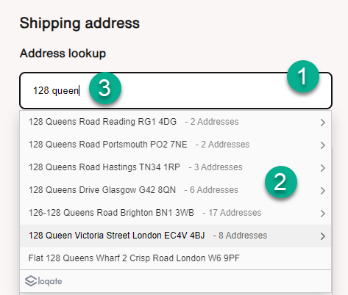Click inside the Address lookup input field
This screenshot has height=295, width=348.
click(x=176, y=90)
